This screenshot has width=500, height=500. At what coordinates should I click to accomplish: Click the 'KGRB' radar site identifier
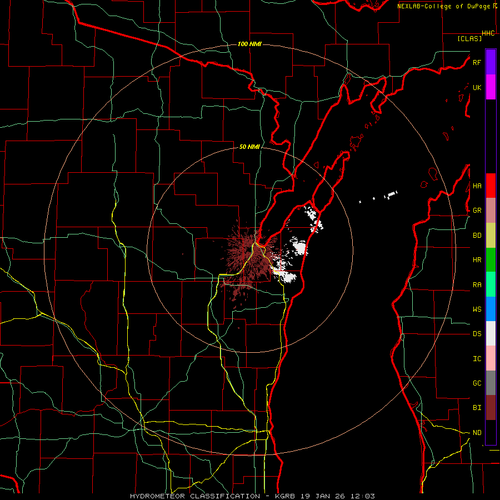coord(286,496)
